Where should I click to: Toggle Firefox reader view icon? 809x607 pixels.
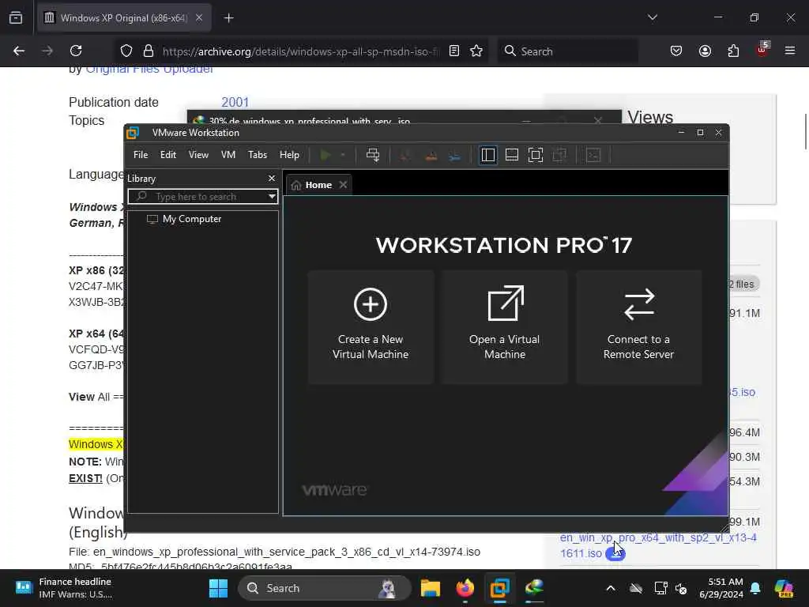454,51
